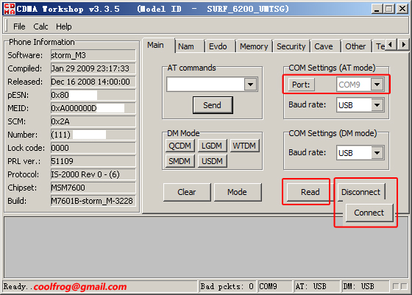Viewport: 412px width, 295px height.
Task: Close the CDMA Workshop window
Action: 402,9
